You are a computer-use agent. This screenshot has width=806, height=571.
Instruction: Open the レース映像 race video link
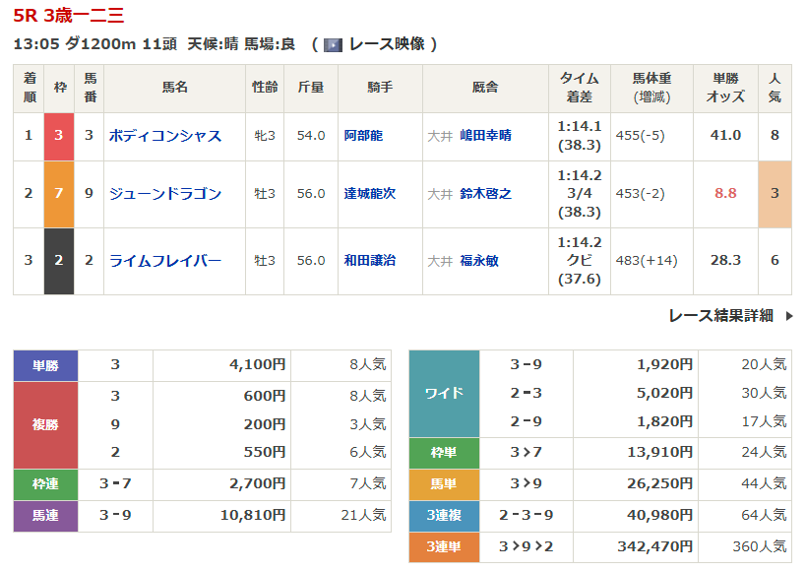tap(384, 44)
